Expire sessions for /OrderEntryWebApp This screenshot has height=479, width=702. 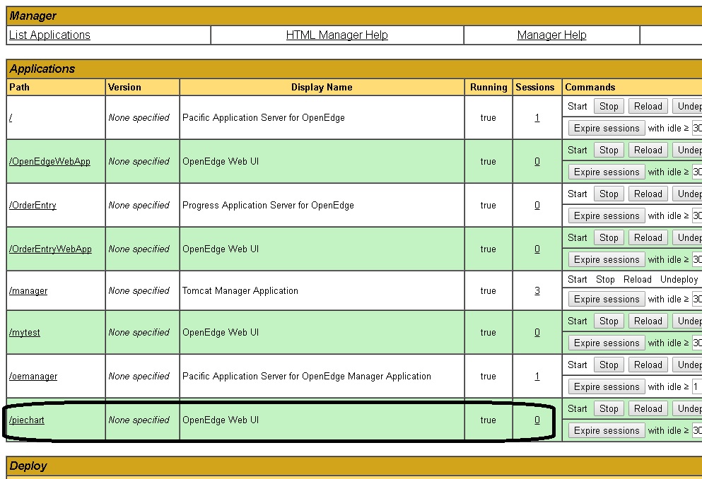[607, 260]
